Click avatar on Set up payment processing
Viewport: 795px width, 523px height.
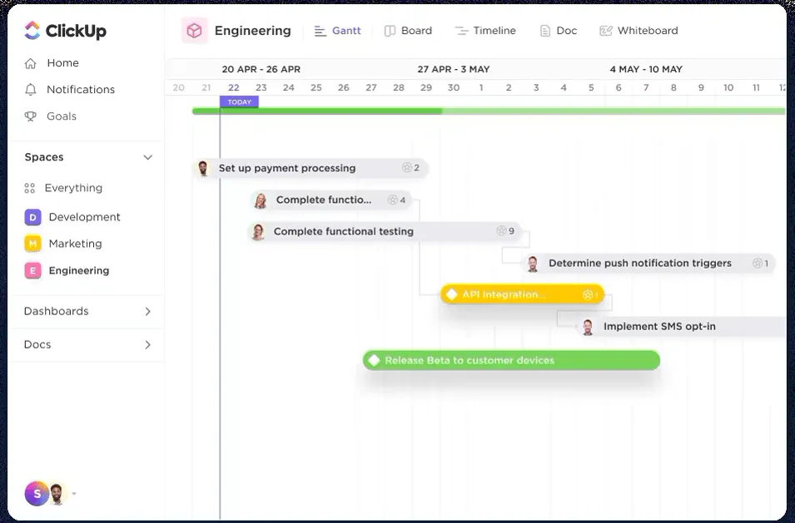203,168
